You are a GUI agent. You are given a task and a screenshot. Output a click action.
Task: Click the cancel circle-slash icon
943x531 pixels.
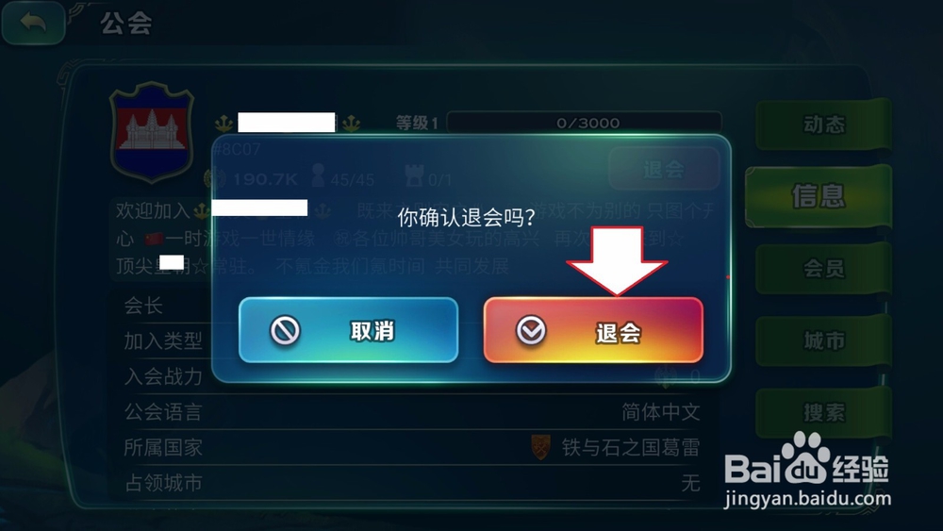[285, 330]
